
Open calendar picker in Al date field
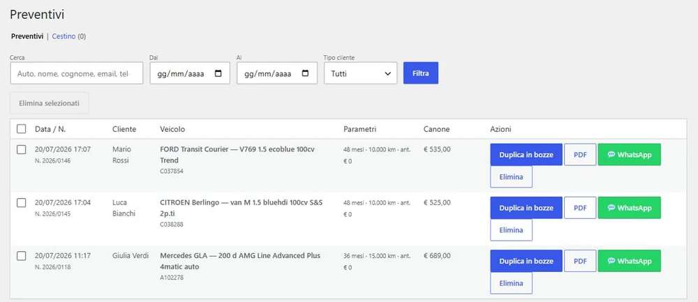point(306,73)
